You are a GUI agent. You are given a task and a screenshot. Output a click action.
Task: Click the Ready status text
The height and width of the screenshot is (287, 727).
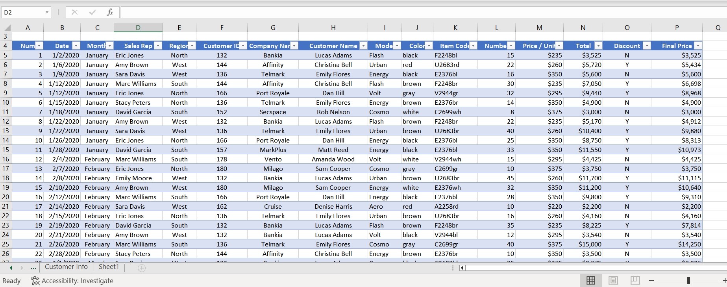tap(11, 281)
